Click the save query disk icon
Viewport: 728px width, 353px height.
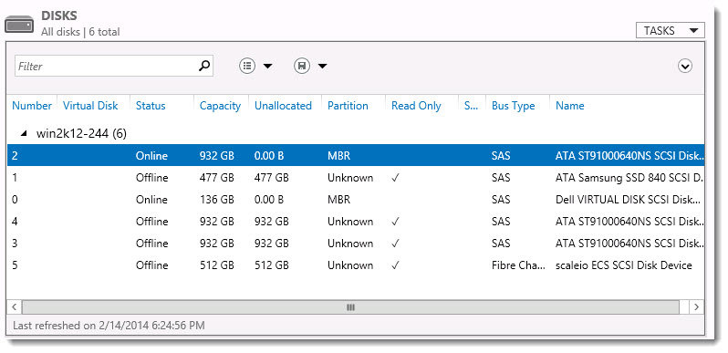coord(302,66)
